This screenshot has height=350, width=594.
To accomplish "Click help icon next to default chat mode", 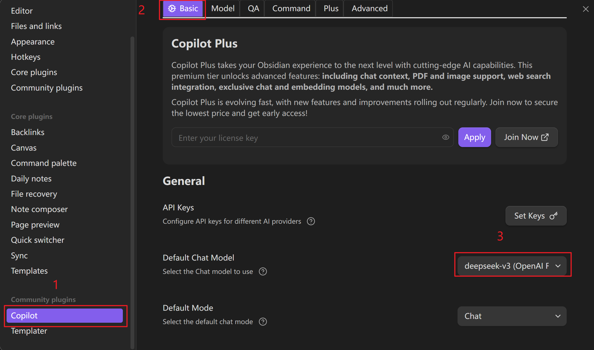I will coord(263,322).
